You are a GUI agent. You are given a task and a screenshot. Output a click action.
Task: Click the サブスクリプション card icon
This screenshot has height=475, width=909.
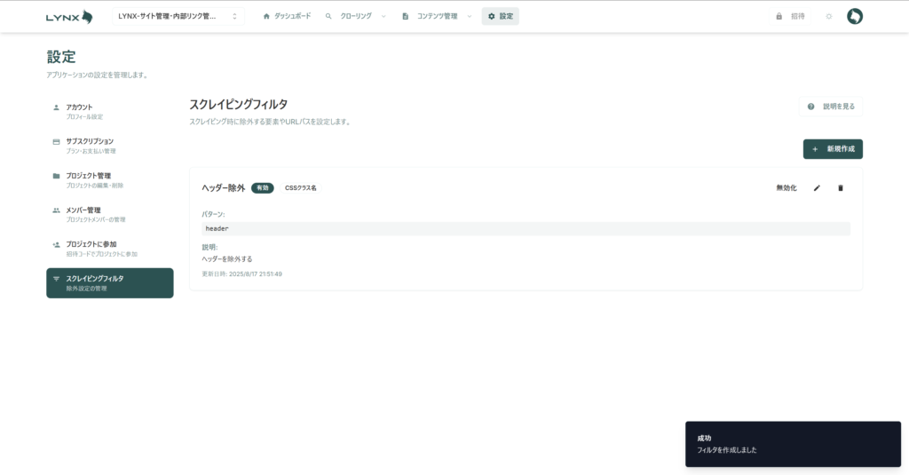[57, 142]
